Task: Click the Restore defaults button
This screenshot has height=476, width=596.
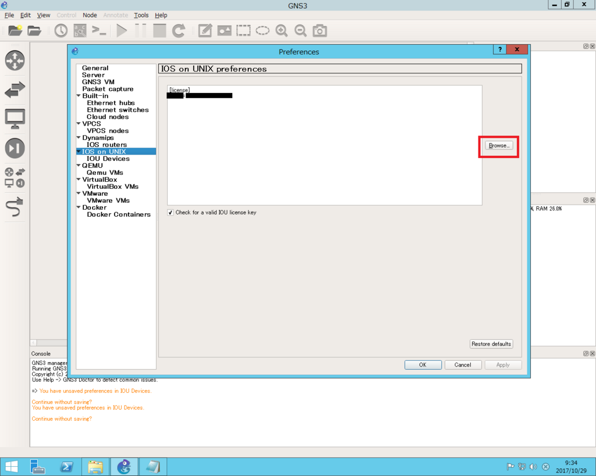Action: coord(491,344)
